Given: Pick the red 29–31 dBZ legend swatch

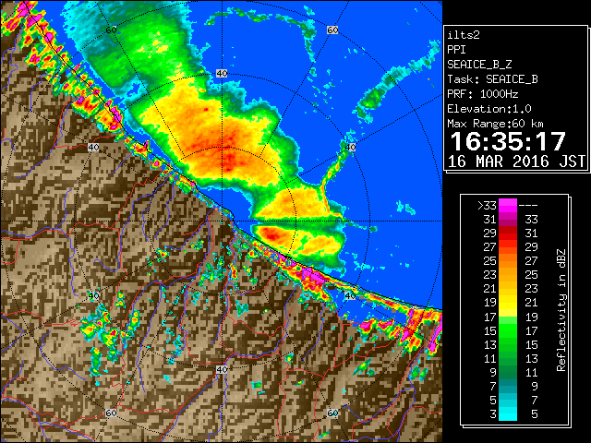Looking at the screenshot, I should click(508, 233).
